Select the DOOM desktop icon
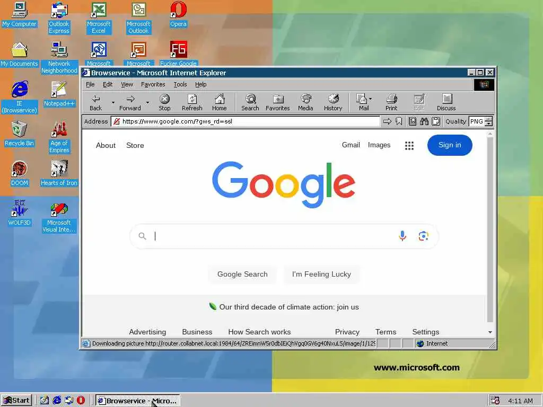 point(20,174)
